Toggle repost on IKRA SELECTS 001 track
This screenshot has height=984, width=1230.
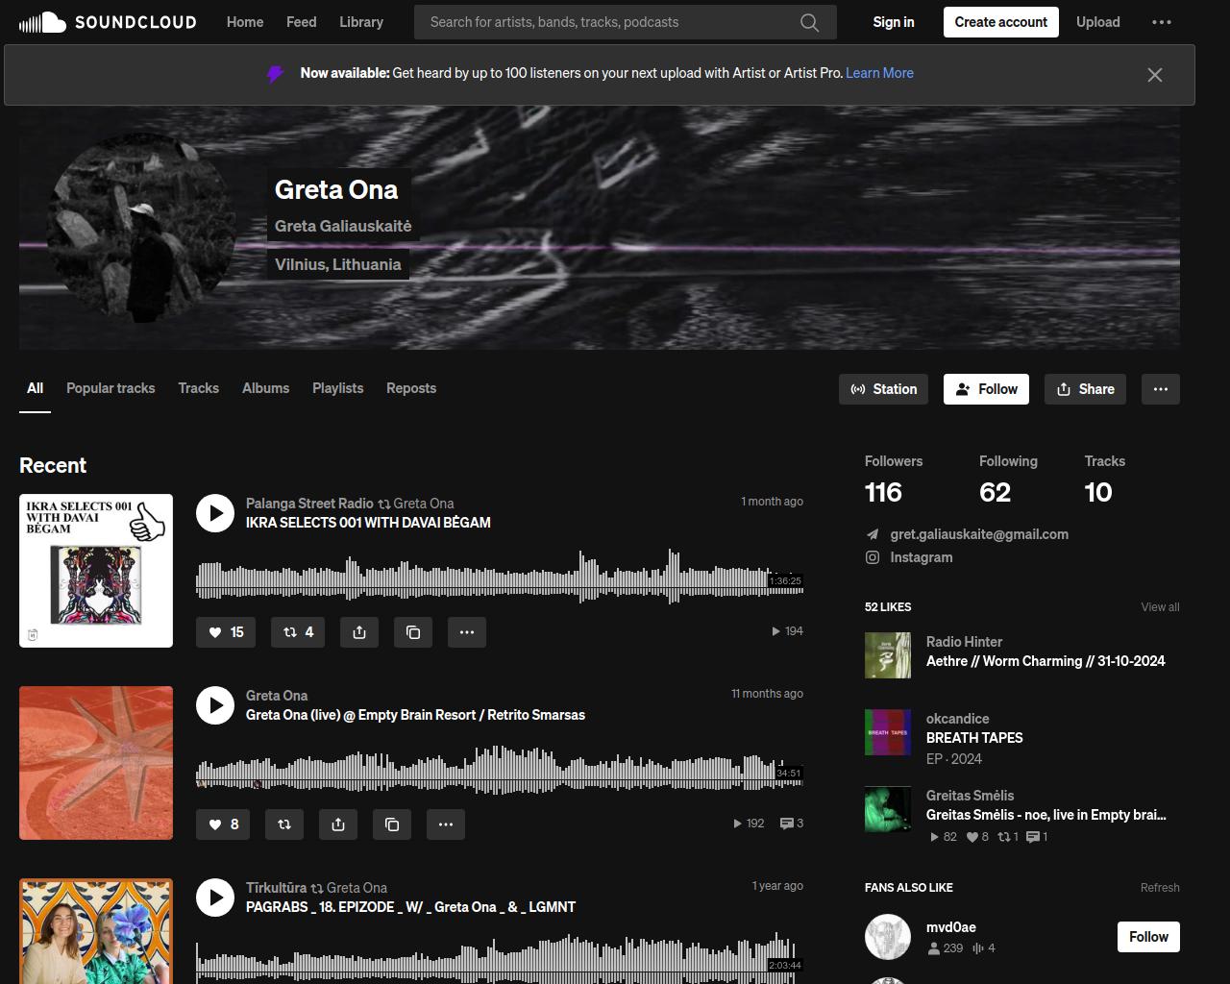(x=298, y=632)
